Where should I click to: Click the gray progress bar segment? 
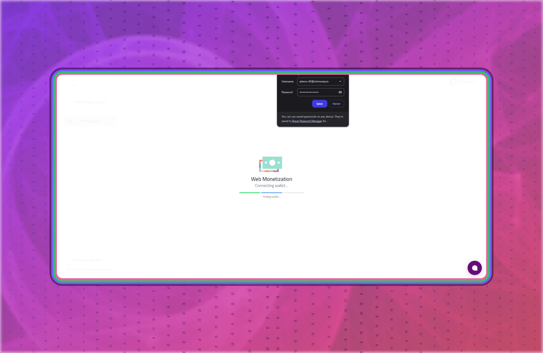coord(293,193)
